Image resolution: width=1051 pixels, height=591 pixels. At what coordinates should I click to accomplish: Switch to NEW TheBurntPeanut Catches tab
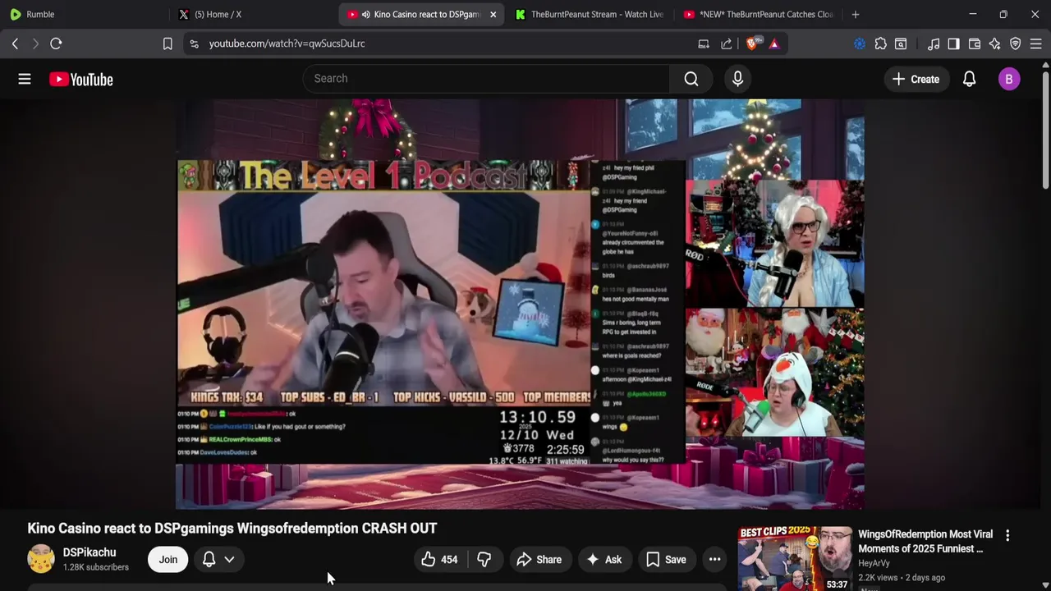tap(758, 14)
